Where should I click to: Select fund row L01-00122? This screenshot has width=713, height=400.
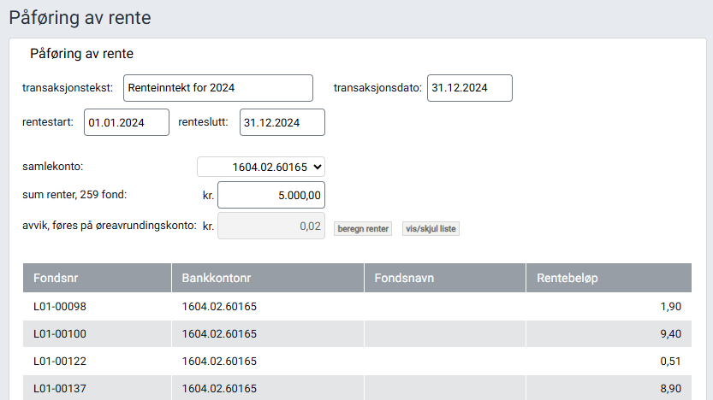click(58, 362)
